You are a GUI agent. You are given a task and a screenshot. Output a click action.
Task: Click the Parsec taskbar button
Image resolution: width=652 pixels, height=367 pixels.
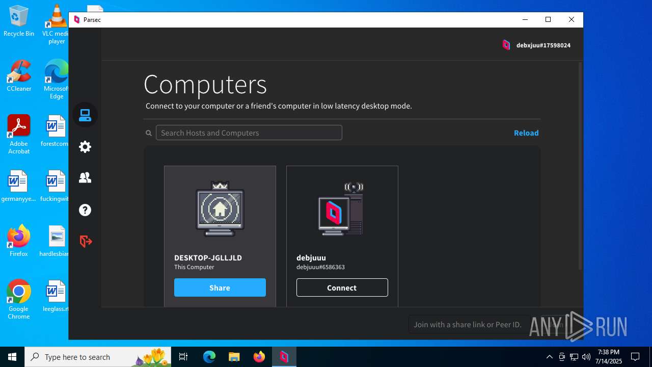click(x=284, y=357)
